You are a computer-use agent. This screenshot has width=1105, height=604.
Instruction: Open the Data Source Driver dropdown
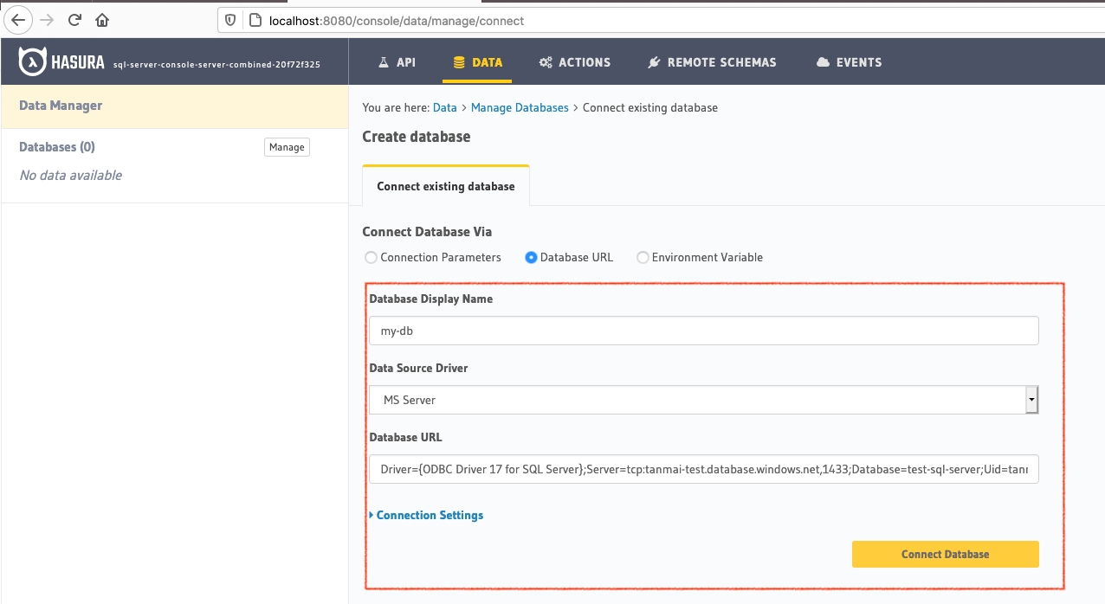pyautogui.click(x=703, y=400)
